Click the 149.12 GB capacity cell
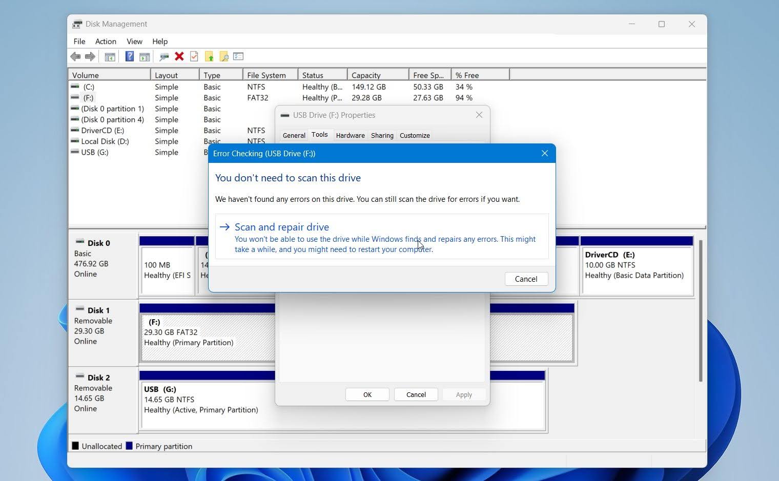The image size is (779, 481). 369,87
